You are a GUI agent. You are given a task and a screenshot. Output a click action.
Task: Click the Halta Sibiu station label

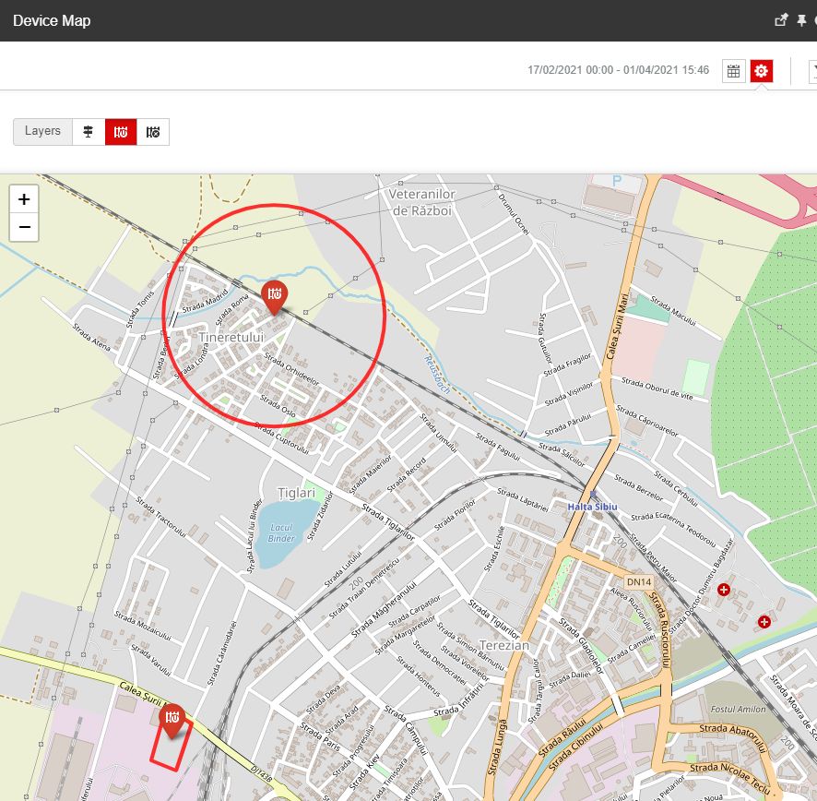591,508
